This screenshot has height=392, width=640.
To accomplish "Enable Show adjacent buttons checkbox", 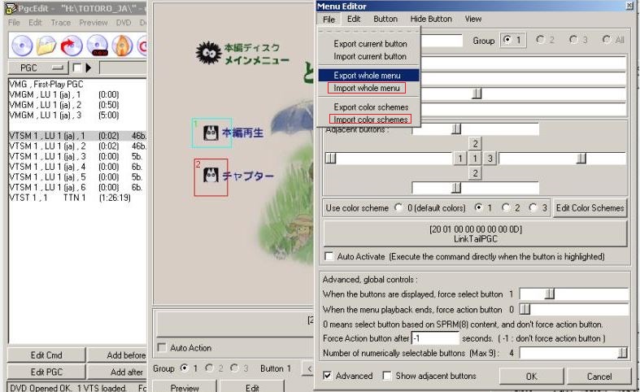I will pyautogui.click(x=387, y=375).
